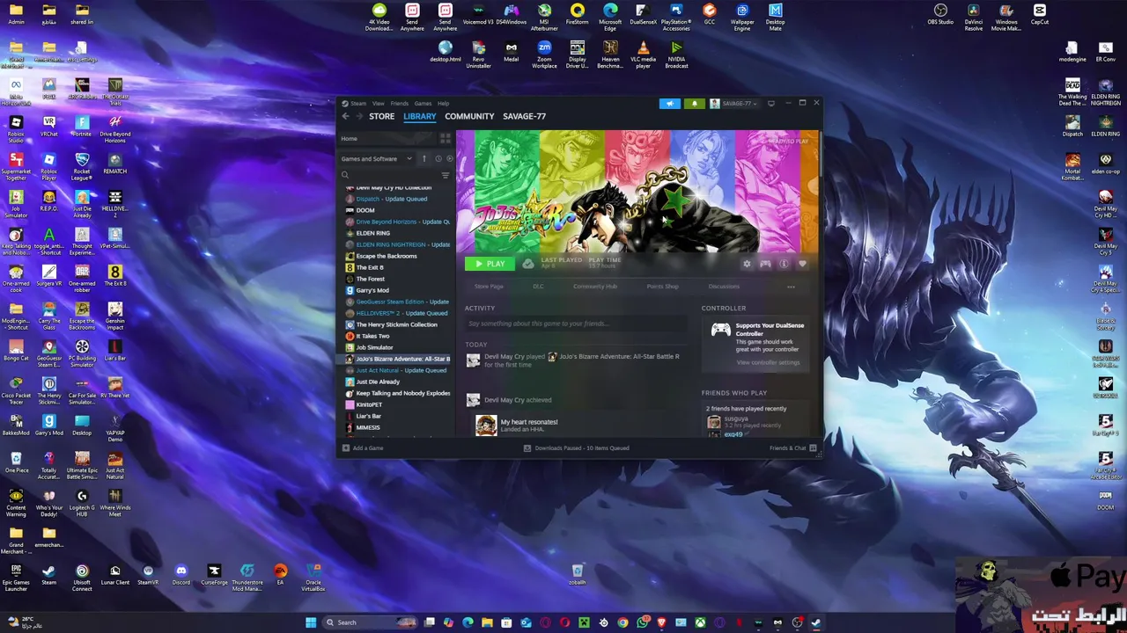Viewport: 1127px width, 633px height.
Task: Open CurseForge desktop shortcut
Action: [x=214, y=576]
